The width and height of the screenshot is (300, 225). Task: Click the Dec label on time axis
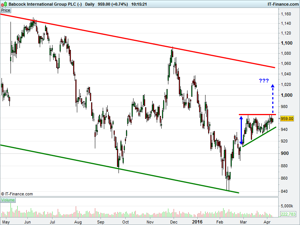coord(174,222)
